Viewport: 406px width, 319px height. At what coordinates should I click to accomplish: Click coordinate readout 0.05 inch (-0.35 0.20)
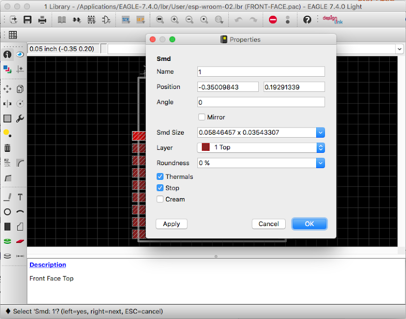tap(61, 49)
